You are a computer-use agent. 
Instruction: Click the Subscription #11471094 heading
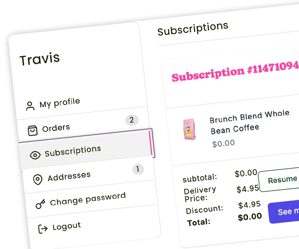pos(235,71)
